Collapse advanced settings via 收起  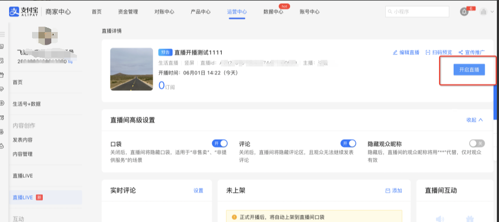[474, 120]
